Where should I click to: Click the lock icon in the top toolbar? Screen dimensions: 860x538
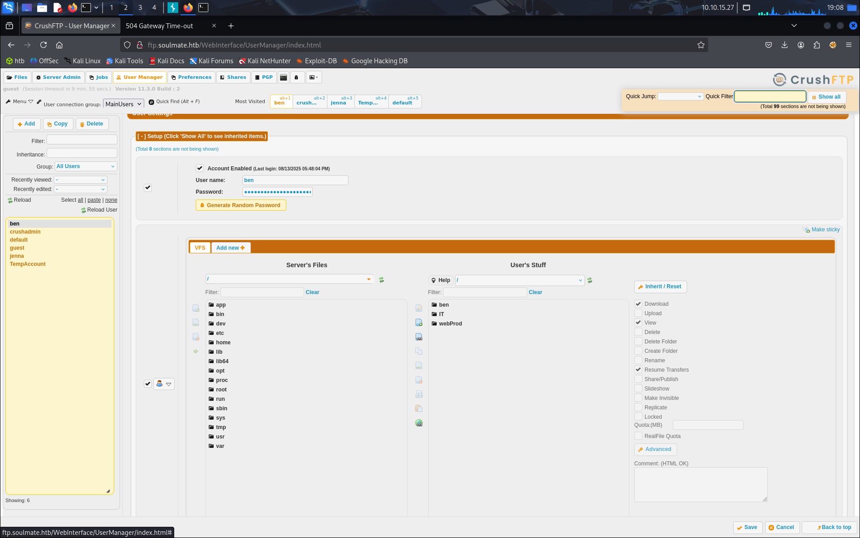tap(297, 78)
